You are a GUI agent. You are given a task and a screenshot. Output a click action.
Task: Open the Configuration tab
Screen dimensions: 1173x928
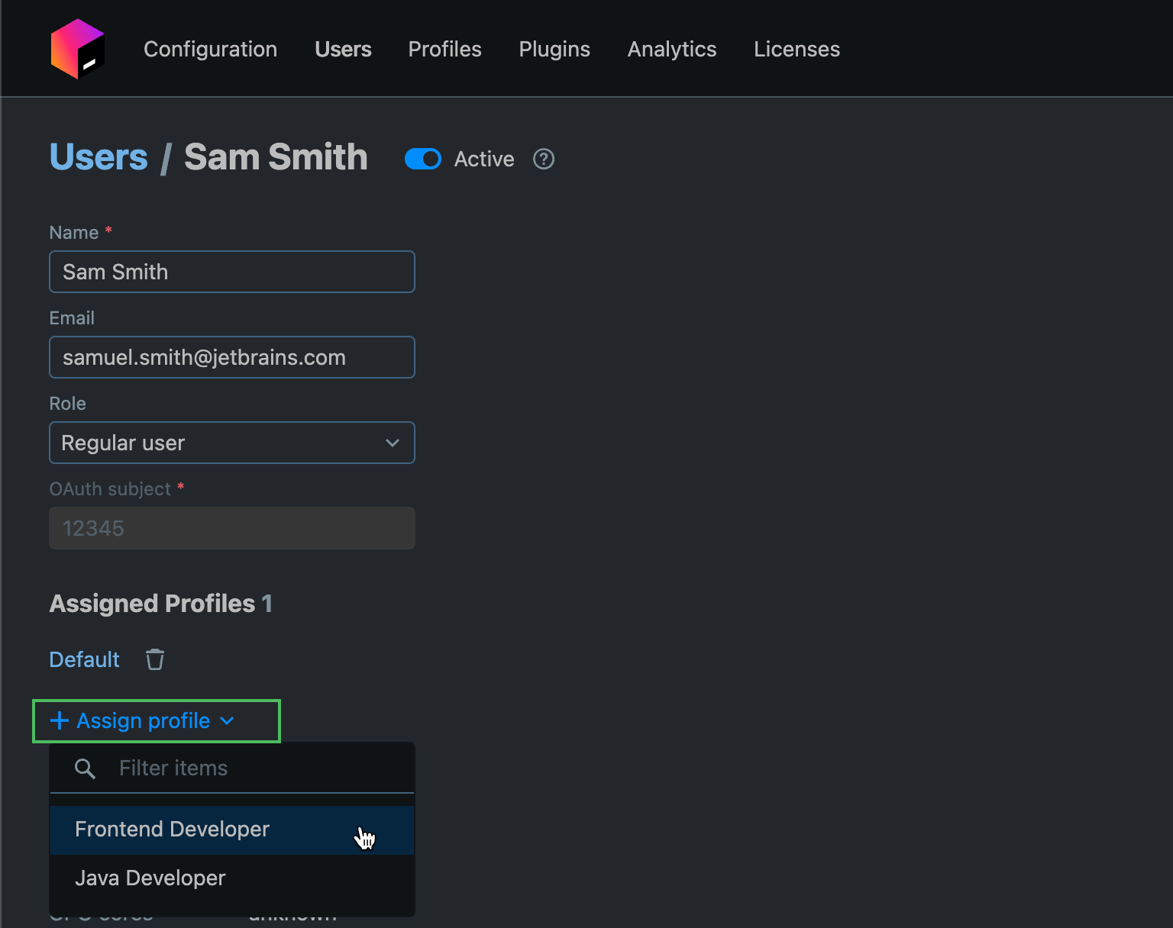(x=210, y=49)
